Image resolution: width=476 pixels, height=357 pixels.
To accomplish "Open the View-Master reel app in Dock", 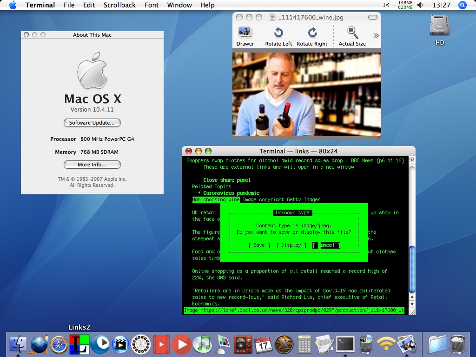I will click(141, 344).
